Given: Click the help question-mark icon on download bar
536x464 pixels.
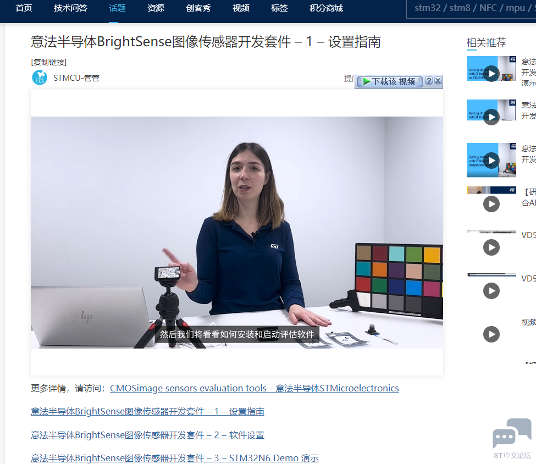Looking at the screenshot, I should click(429, 81).
